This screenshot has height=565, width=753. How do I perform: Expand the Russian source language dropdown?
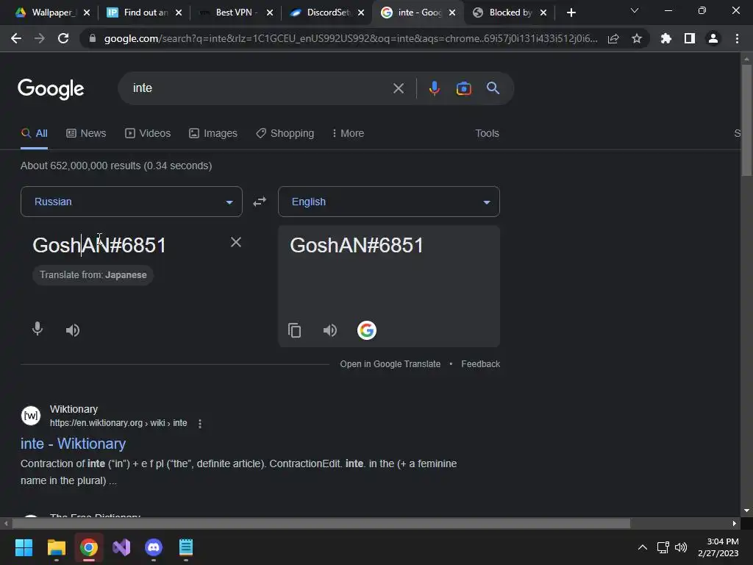pos(131,202)
